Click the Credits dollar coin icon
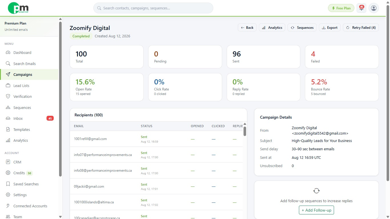 (x=8, y=173)
